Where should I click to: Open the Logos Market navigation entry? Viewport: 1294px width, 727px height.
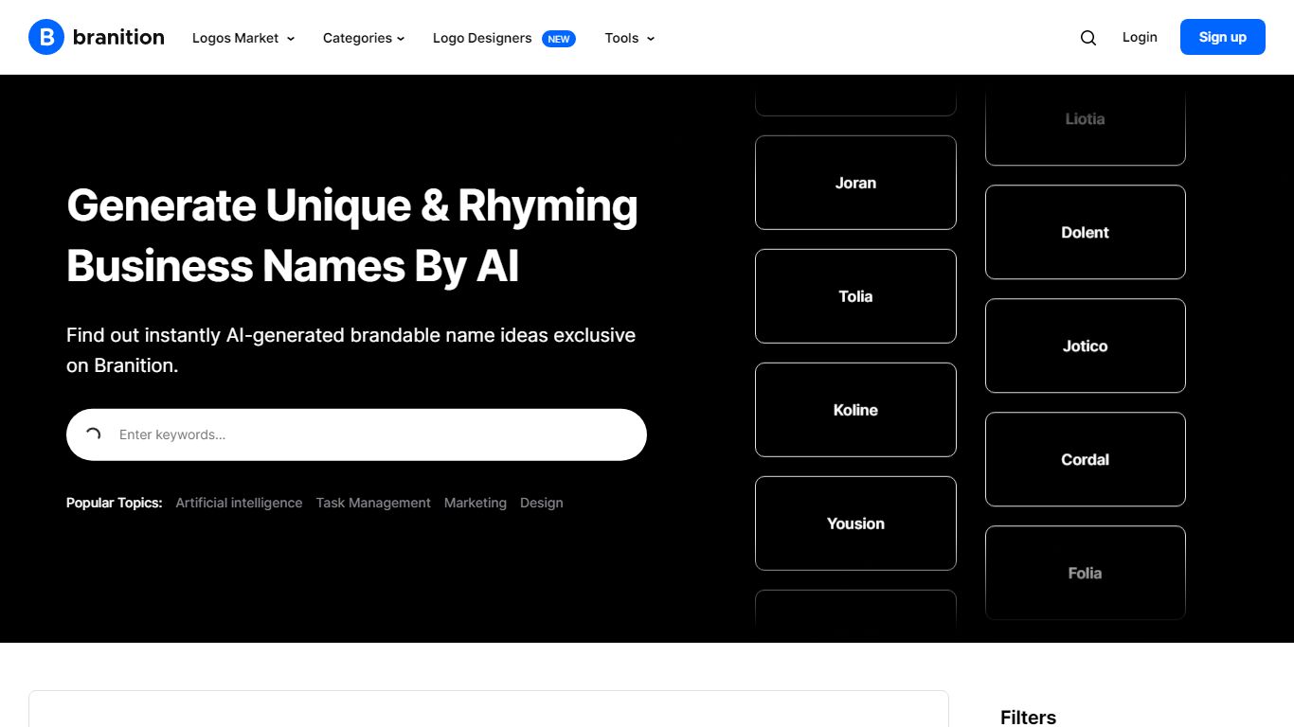point(235,38)
